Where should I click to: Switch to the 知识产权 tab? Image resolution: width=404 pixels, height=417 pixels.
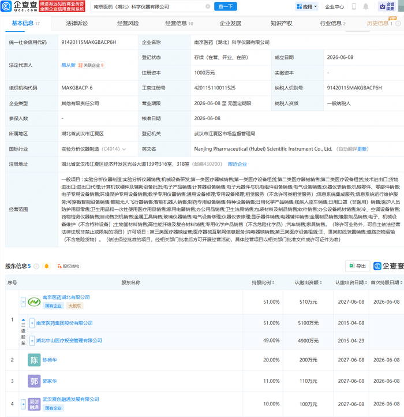click(281, 24)
